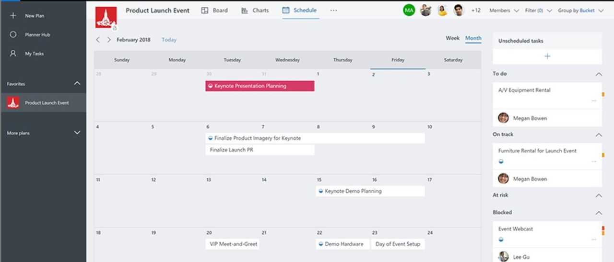Click the Friday column header
Image resolution: width=614 pixels, height=262 pixels.
point(398,60)
